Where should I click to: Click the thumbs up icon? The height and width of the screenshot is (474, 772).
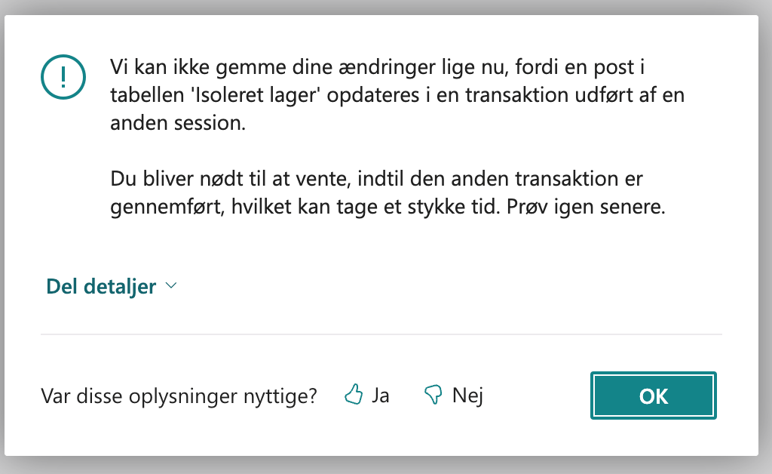(353, 395)
